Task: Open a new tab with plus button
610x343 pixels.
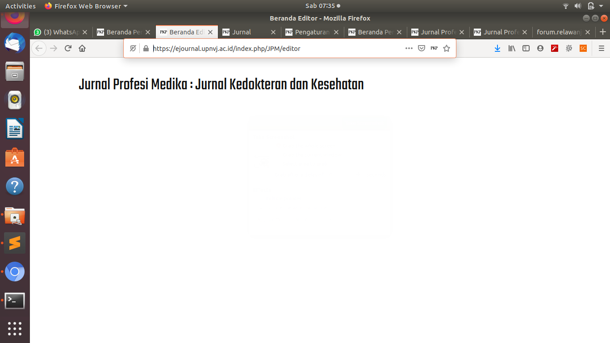Action: 603,32
